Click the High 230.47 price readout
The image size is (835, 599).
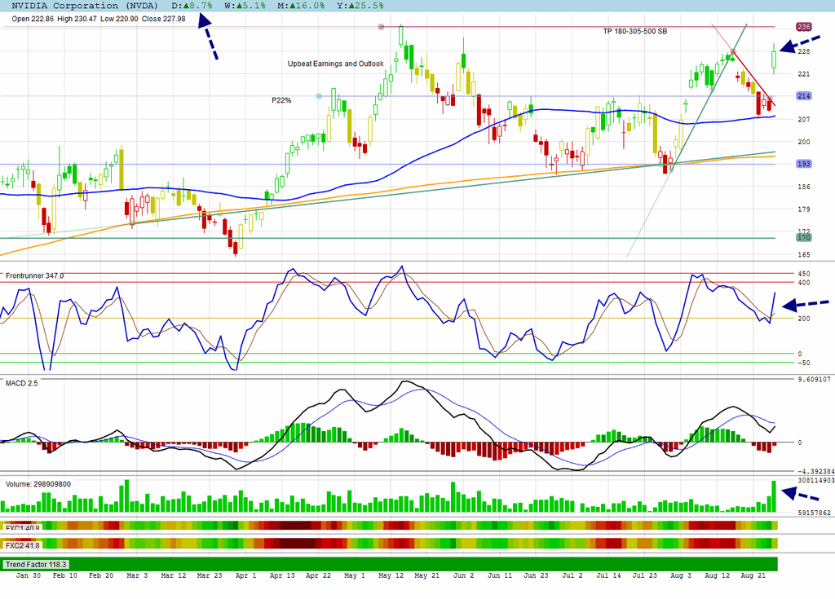(77, 19)
